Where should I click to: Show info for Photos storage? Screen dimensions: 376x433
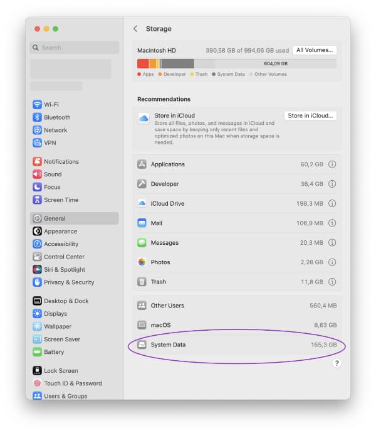(332, 262)
